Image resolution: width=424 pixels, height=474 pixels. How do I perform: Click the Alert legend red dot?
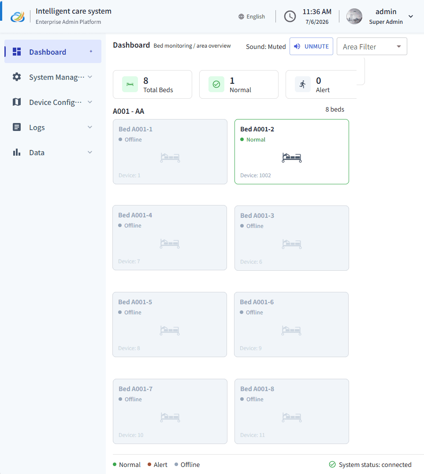point(149,464)
